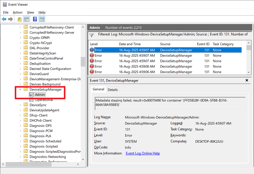Click the event list scroll down arrow
The image size is (254, 174).
(249, 72)
